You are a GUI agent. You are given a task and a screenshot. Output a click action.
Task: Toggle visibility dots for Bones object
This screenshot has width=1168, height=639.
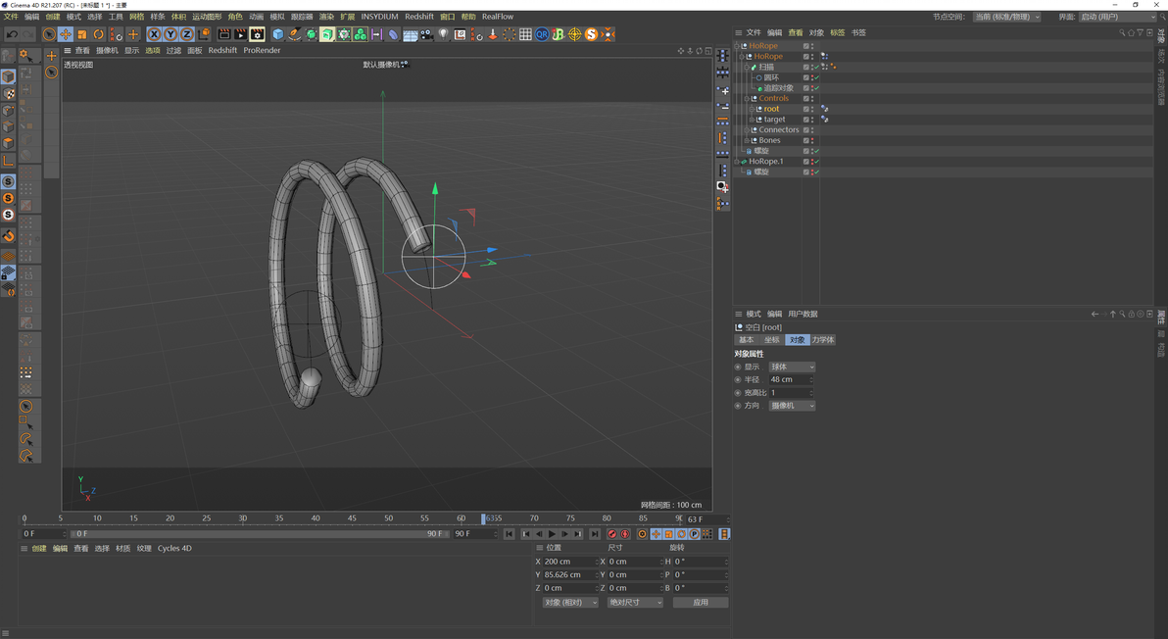pyautogui.click(x=812, y=140)
